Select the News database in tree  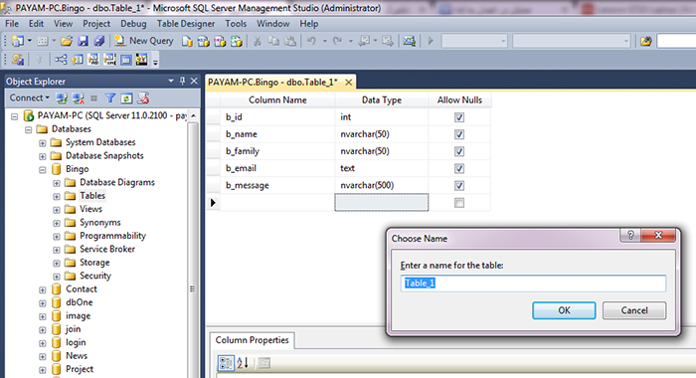(x=77, y=356)
